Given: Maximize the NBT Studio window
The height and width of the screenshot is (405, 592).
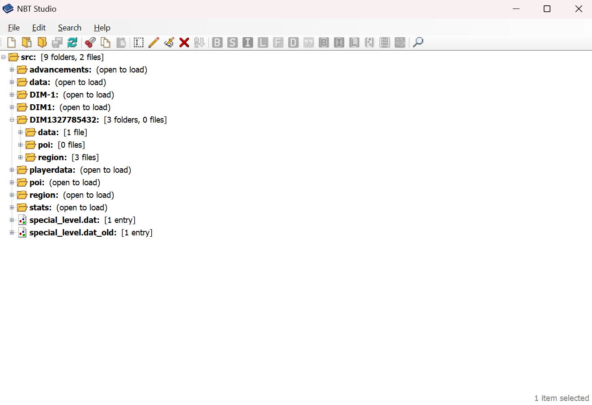Looking at the screenshot, I should tap(547, 9).
